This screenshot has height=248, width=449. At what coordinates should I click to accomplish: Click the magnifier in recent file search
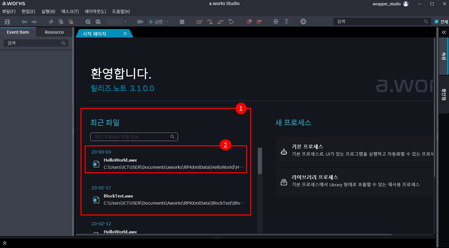coord(172,137)
